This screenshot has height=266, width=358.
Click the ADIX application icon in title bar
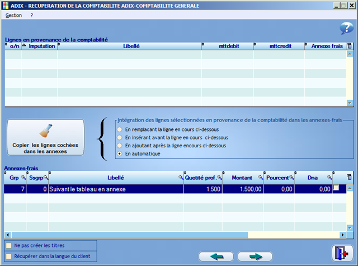[x=6, y=6]
